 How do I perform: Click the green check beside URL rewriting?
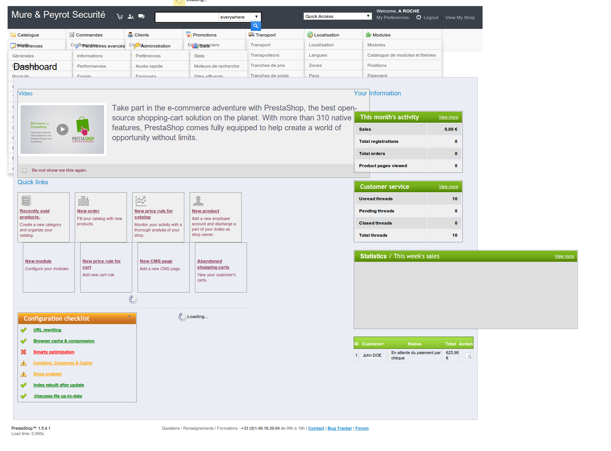[x=24, y=330]
